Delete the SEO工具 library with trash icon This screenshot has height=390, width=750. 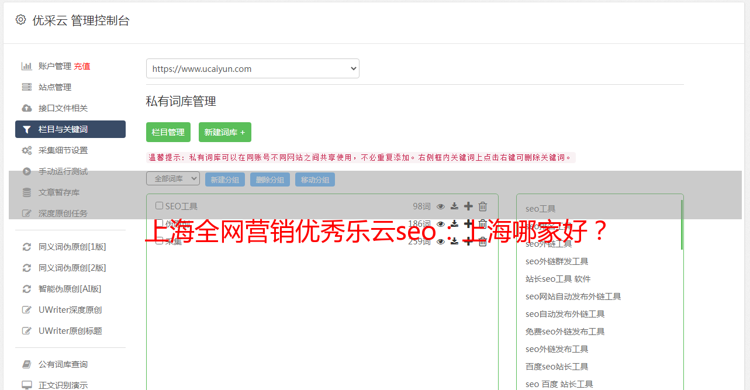(x=483, y=206)
